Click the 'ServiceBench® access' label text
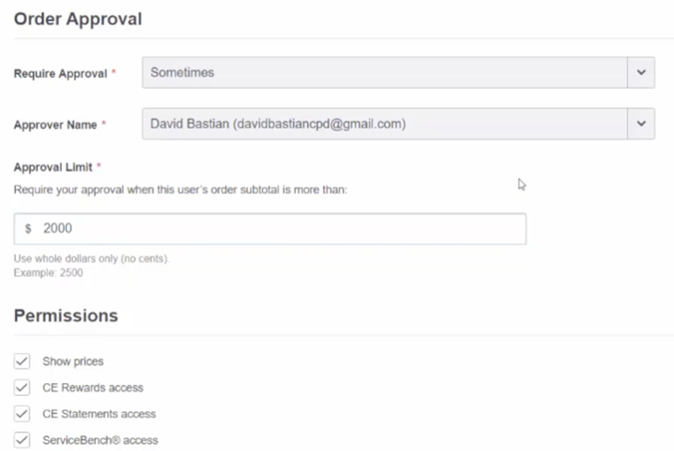 [x=100, y=440]
